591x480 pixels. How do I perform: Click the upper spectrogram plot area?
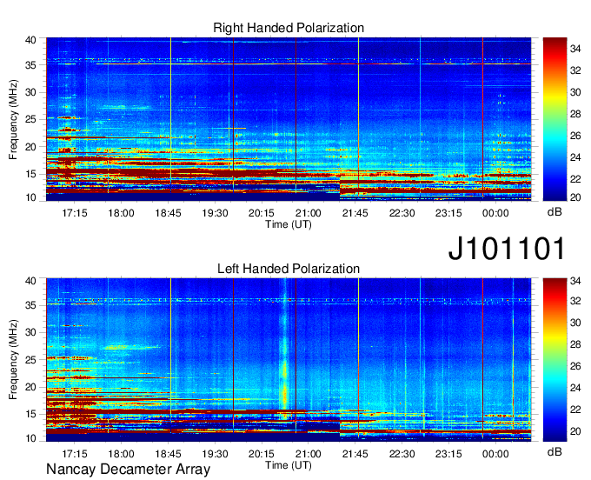click(x=289, y=119)
